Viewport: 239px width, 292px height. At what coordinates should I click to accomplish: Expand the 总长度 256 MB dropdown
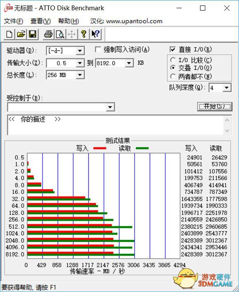80,75
